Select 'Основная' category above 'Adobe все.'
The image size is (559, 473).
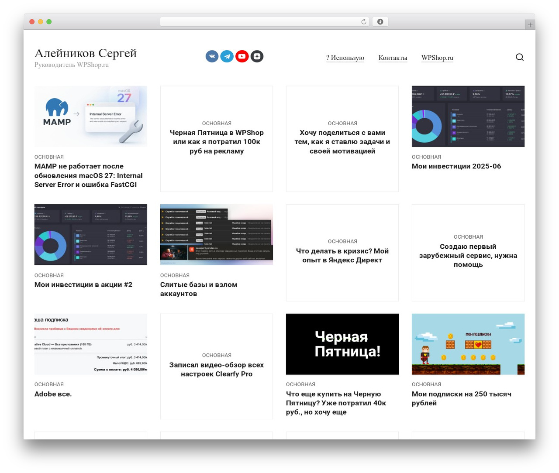49,384
